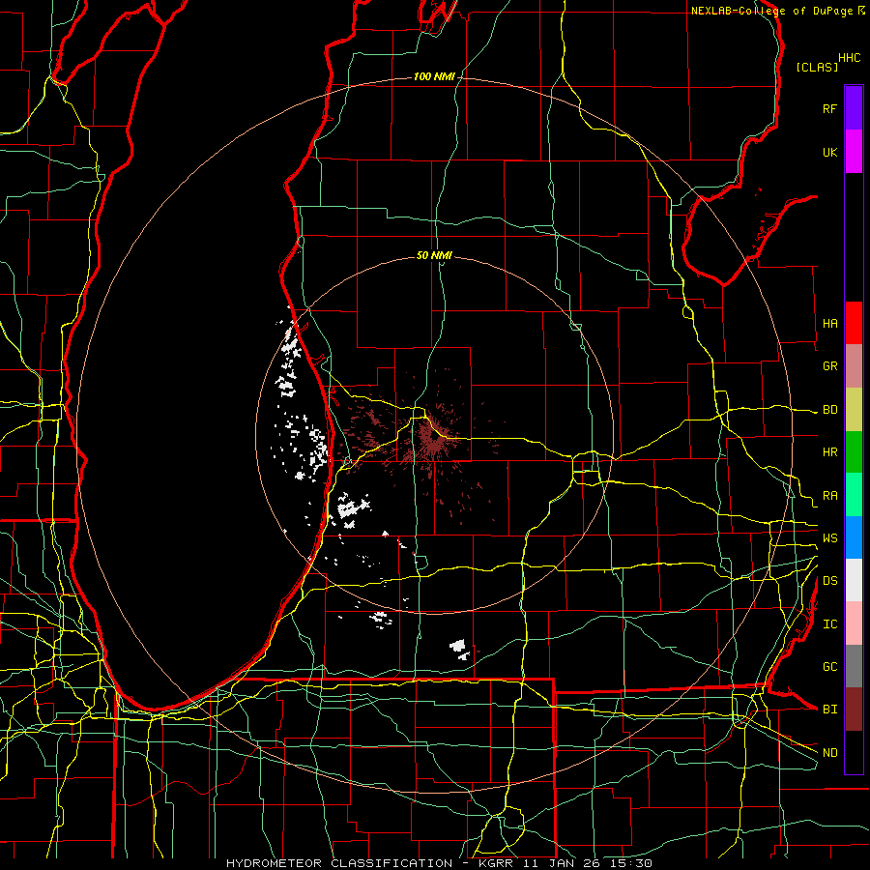Click the '[CLAS]' legend header text
Screen dimensions: 870x870
coord(817,67)
